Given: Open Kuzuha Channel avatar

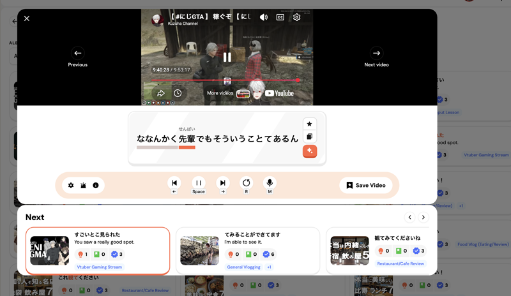Looking at the screenshot, I should [x=157, y=20].
